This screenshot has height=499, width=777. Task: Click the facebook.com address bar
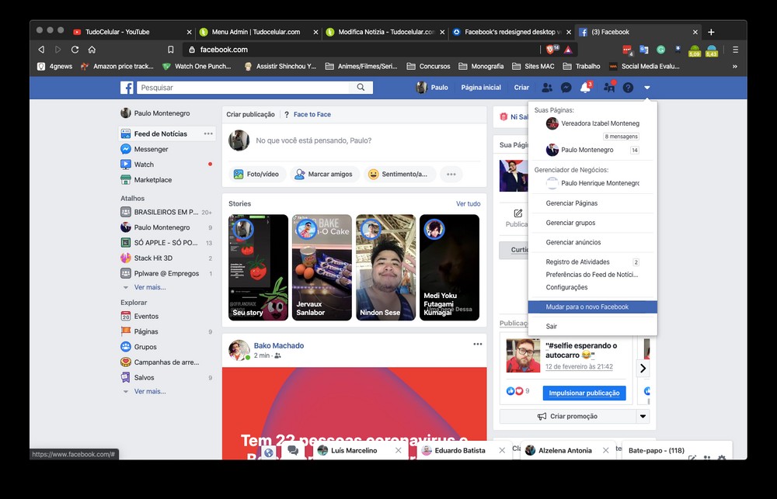click(x=361, y=50)
